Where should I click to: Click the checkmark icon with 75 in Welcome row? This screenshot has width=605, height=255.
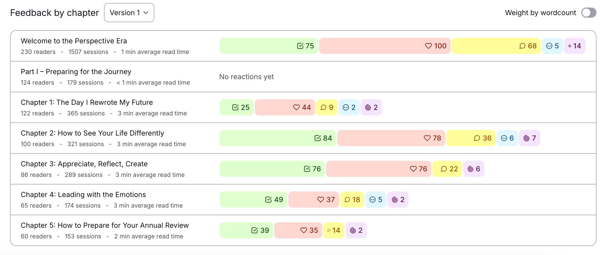[x=300, y=46]
